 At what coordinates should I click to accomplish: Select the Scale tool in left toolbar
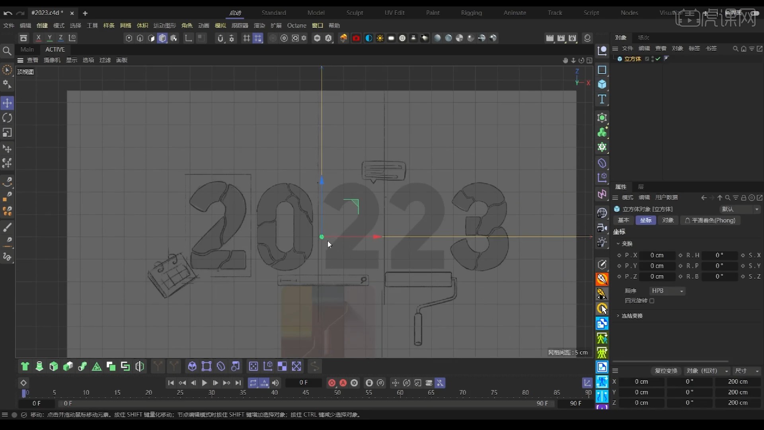pyautogui.click(x=7, y=133)
